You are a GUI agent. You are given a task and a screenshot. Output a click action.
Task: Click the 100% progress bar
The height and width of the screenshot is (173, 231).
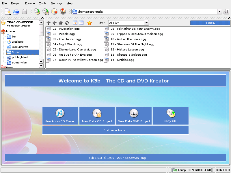click(210, 23)
